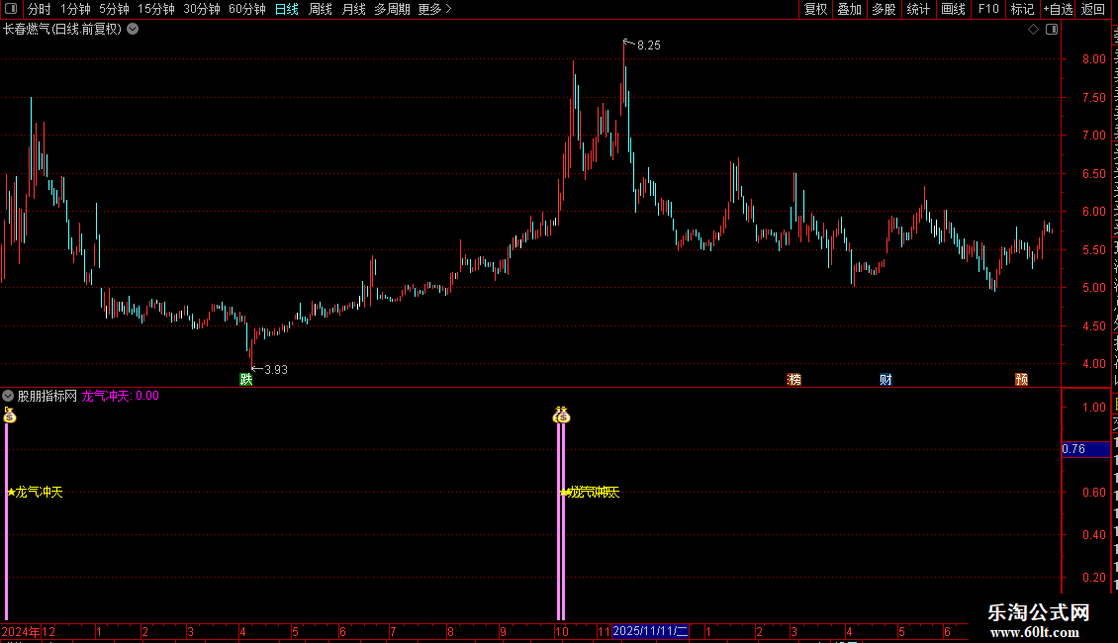Image resolution: width=1118 pixels, height=643 pixels.
Task: Click the panel layout icon at top-left
Action: coord(11,9)
